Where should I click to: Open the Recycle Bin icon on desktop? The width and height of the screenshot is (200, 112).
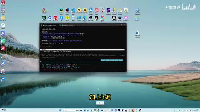pyautogui.click(x=73, y=18)
